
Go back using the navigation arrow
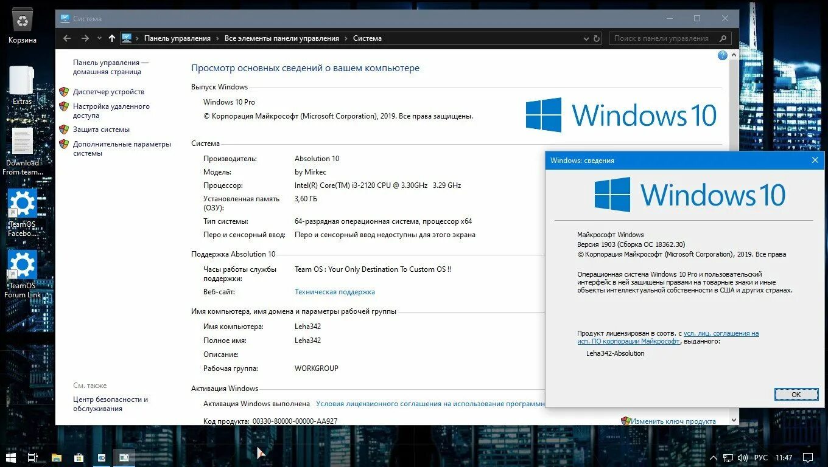(x=67, y=38)
